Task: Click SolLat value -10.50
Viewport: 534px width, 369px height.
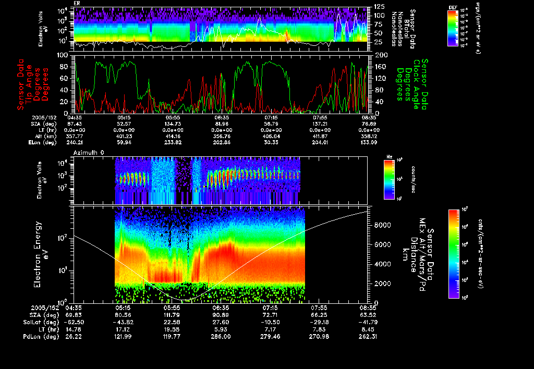Action: 270,323
